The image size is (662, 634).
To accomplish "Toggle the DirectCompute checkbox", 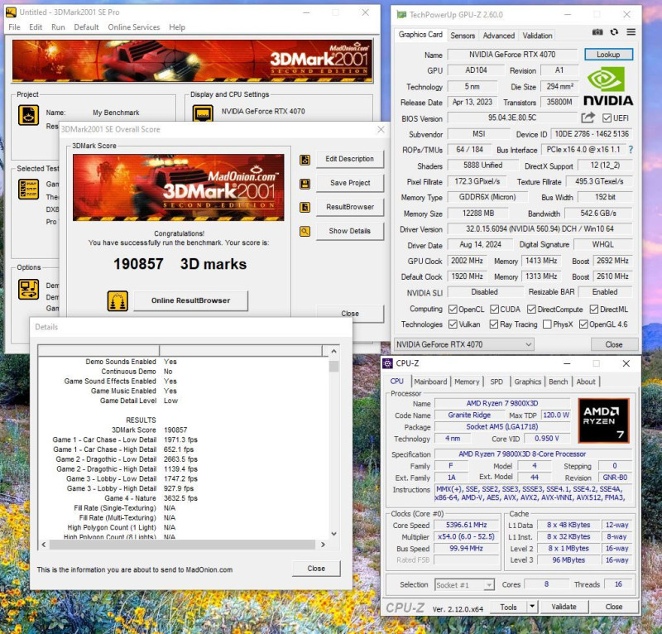I will (x=531, y=310).
